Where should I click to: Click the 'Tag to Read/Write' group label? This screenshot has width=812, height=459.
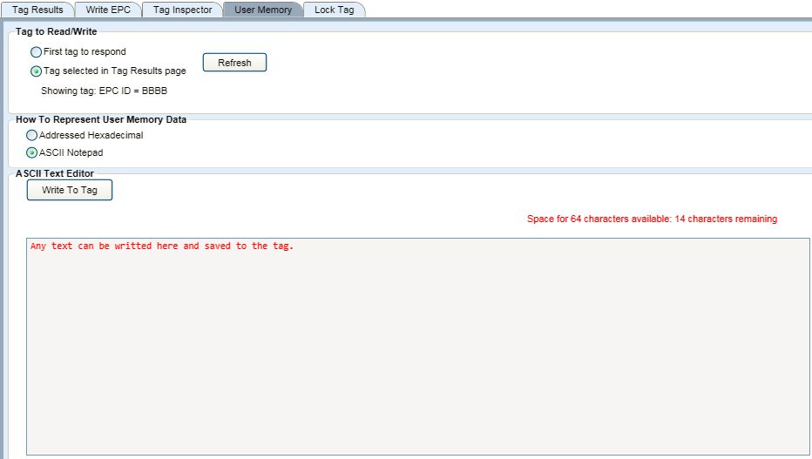(56, 31)
